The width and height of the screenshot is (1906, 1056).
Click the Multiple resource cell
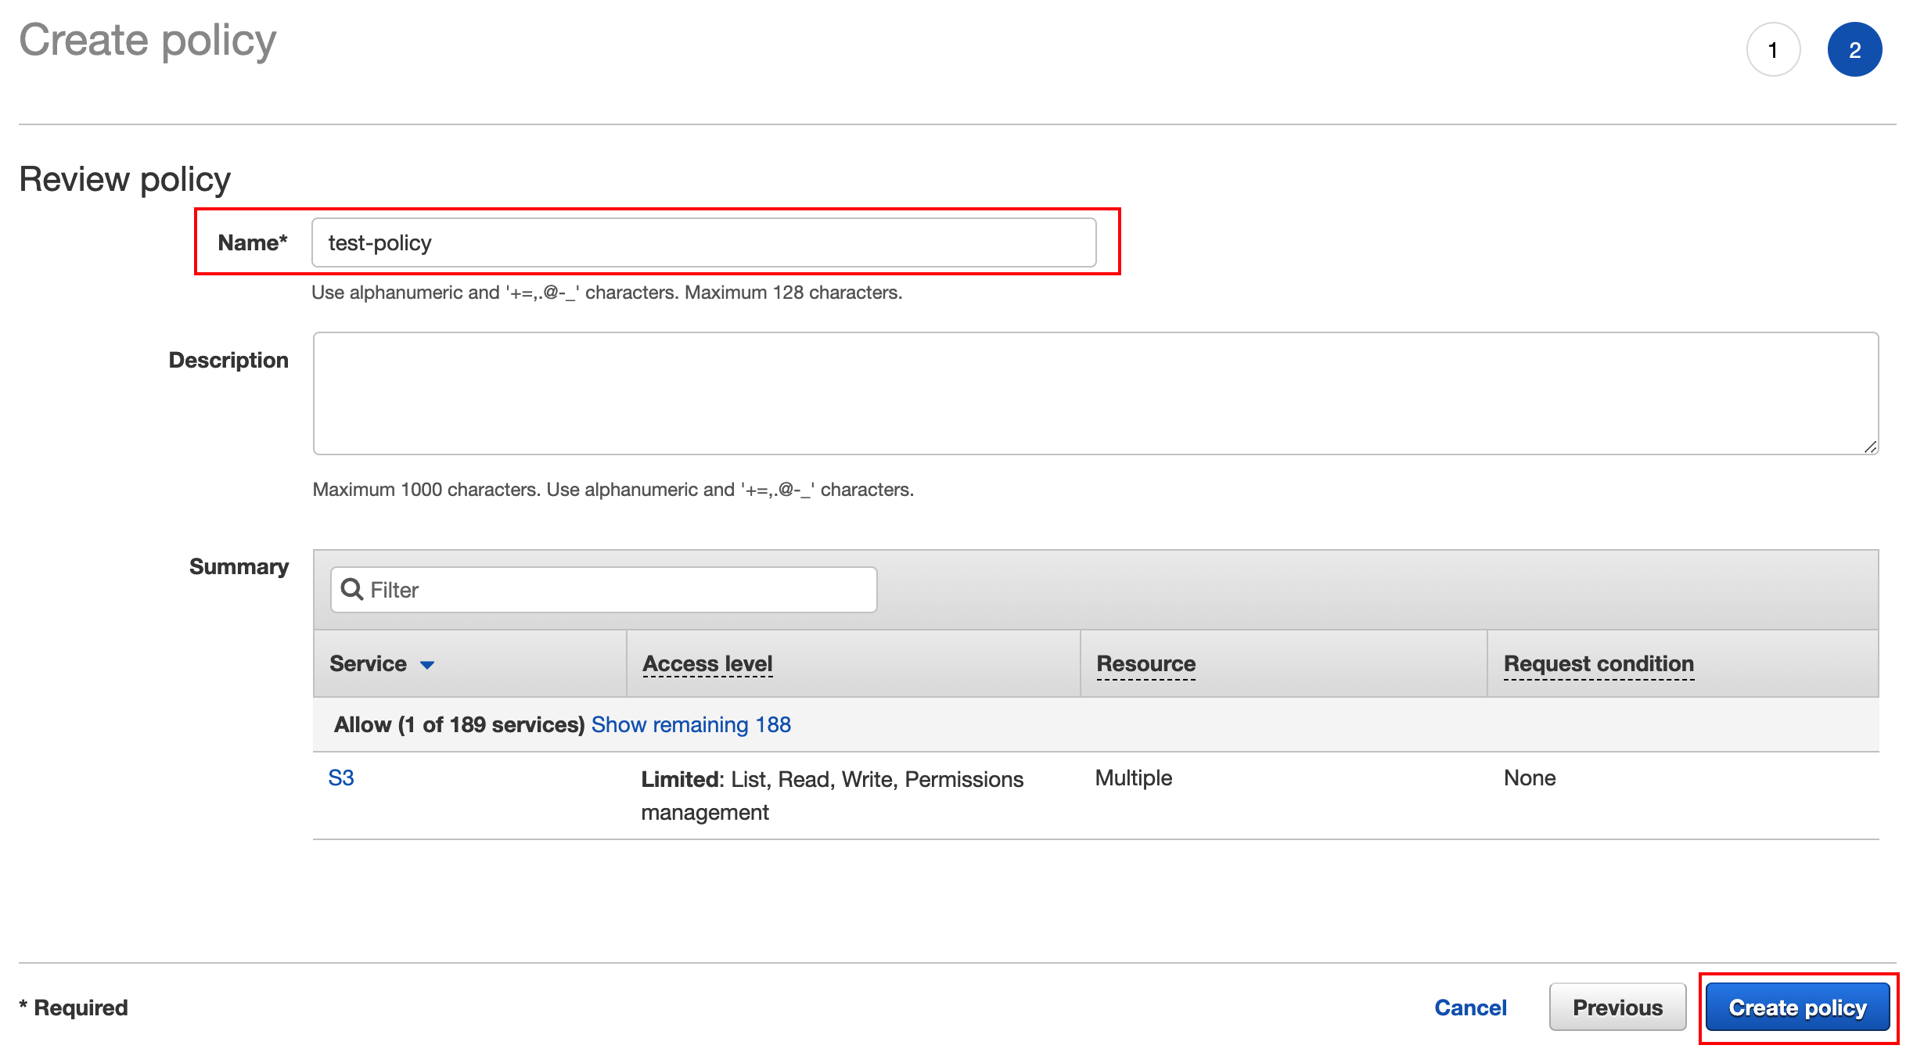[x=1133, y=778]
